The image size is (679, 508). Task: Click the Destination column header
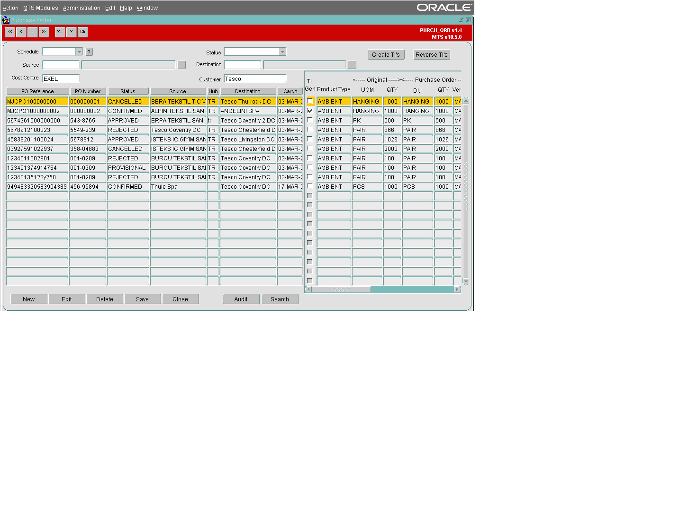pos(248,91)
